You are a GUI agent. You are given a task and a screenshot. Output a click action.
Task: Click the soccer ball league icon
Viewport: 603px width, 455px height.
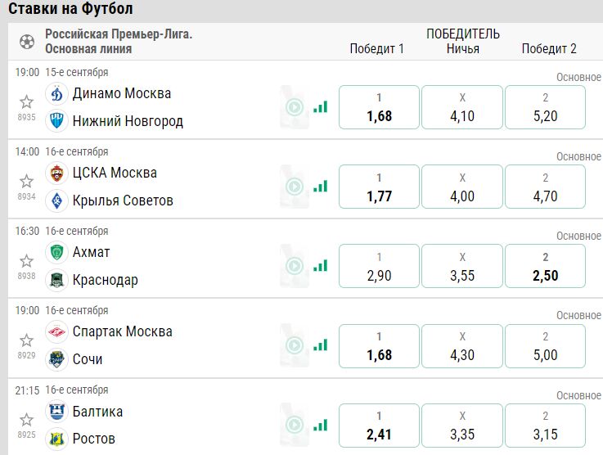(27, 42)
